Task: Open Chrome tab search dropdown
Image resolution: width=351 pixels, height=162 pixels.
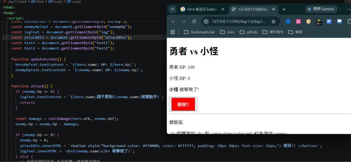Action: [172, 9]
